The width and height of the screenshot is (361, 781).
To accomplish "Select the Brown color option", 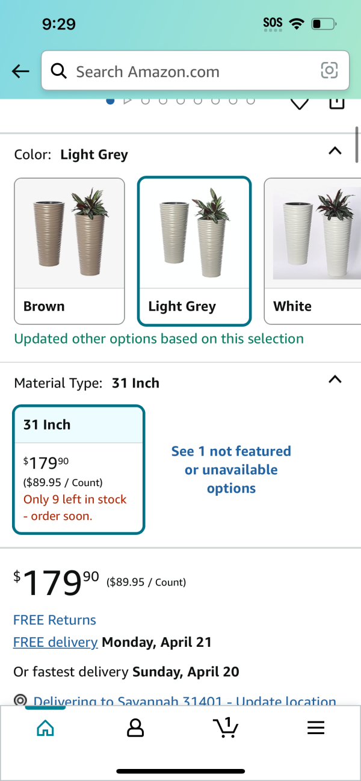I will click(x=69, y=251).
